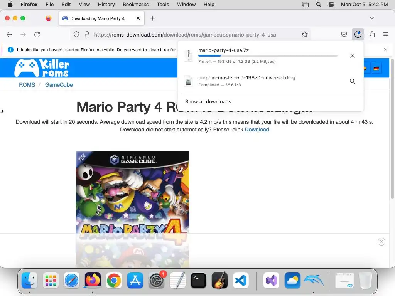
Task: Click the minimized window thumbnail in dock
Action: [344, 280]
